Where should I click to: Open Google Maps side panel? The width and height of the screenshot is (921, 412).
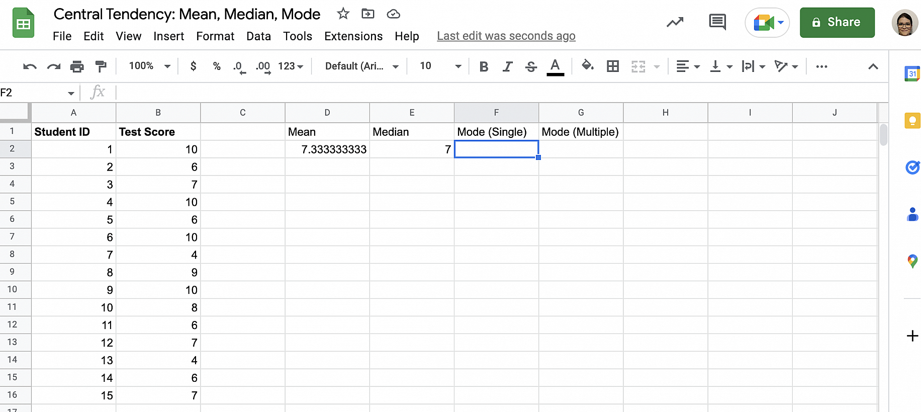[x=912, y=261]
